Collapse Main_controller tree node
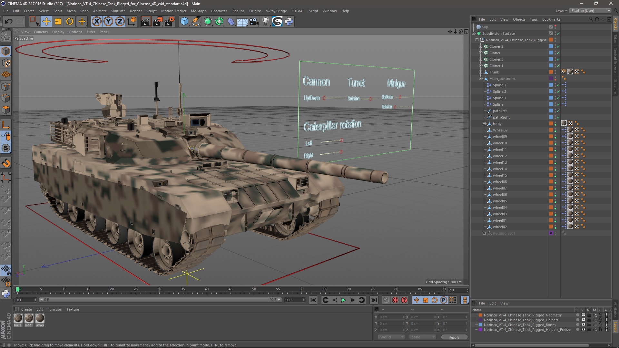619x348 pixels. point(481,79)
